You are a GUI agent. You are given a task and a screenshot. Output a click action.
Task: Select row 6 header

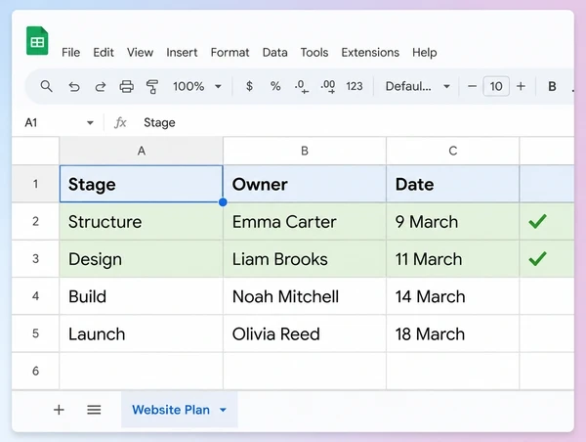pyautogui.click(x=35, y=371)
